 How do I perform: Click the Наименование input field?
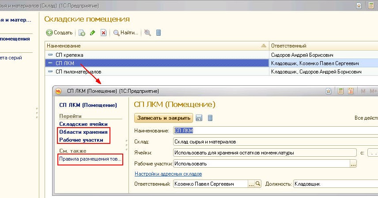(276, 131)
